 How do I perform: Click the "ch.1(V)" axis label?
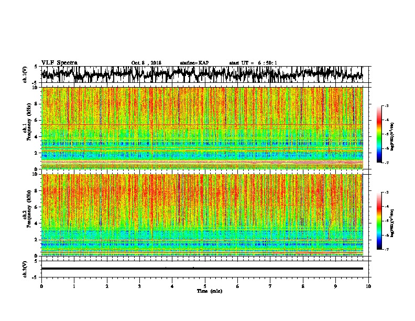pos(25,74)
